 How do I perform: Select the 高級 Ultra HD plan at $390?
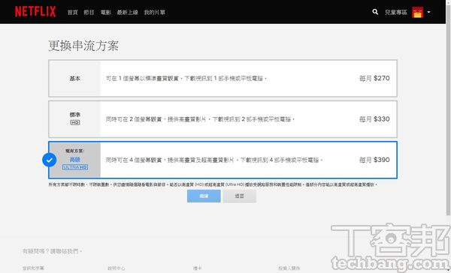click(223, 160)
